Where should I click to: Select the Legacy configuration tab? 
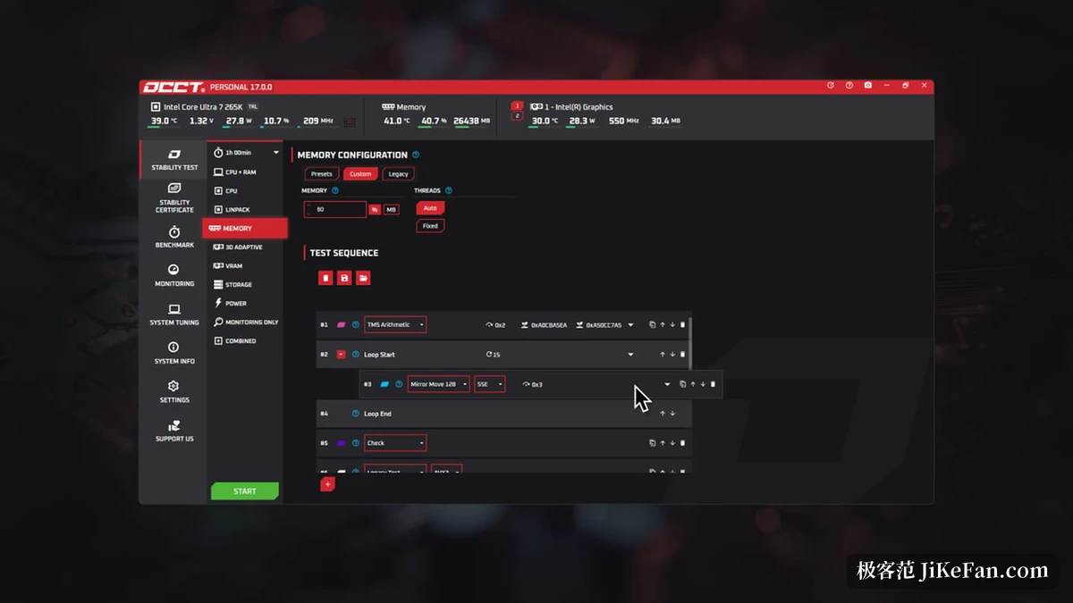pos(399,174)
